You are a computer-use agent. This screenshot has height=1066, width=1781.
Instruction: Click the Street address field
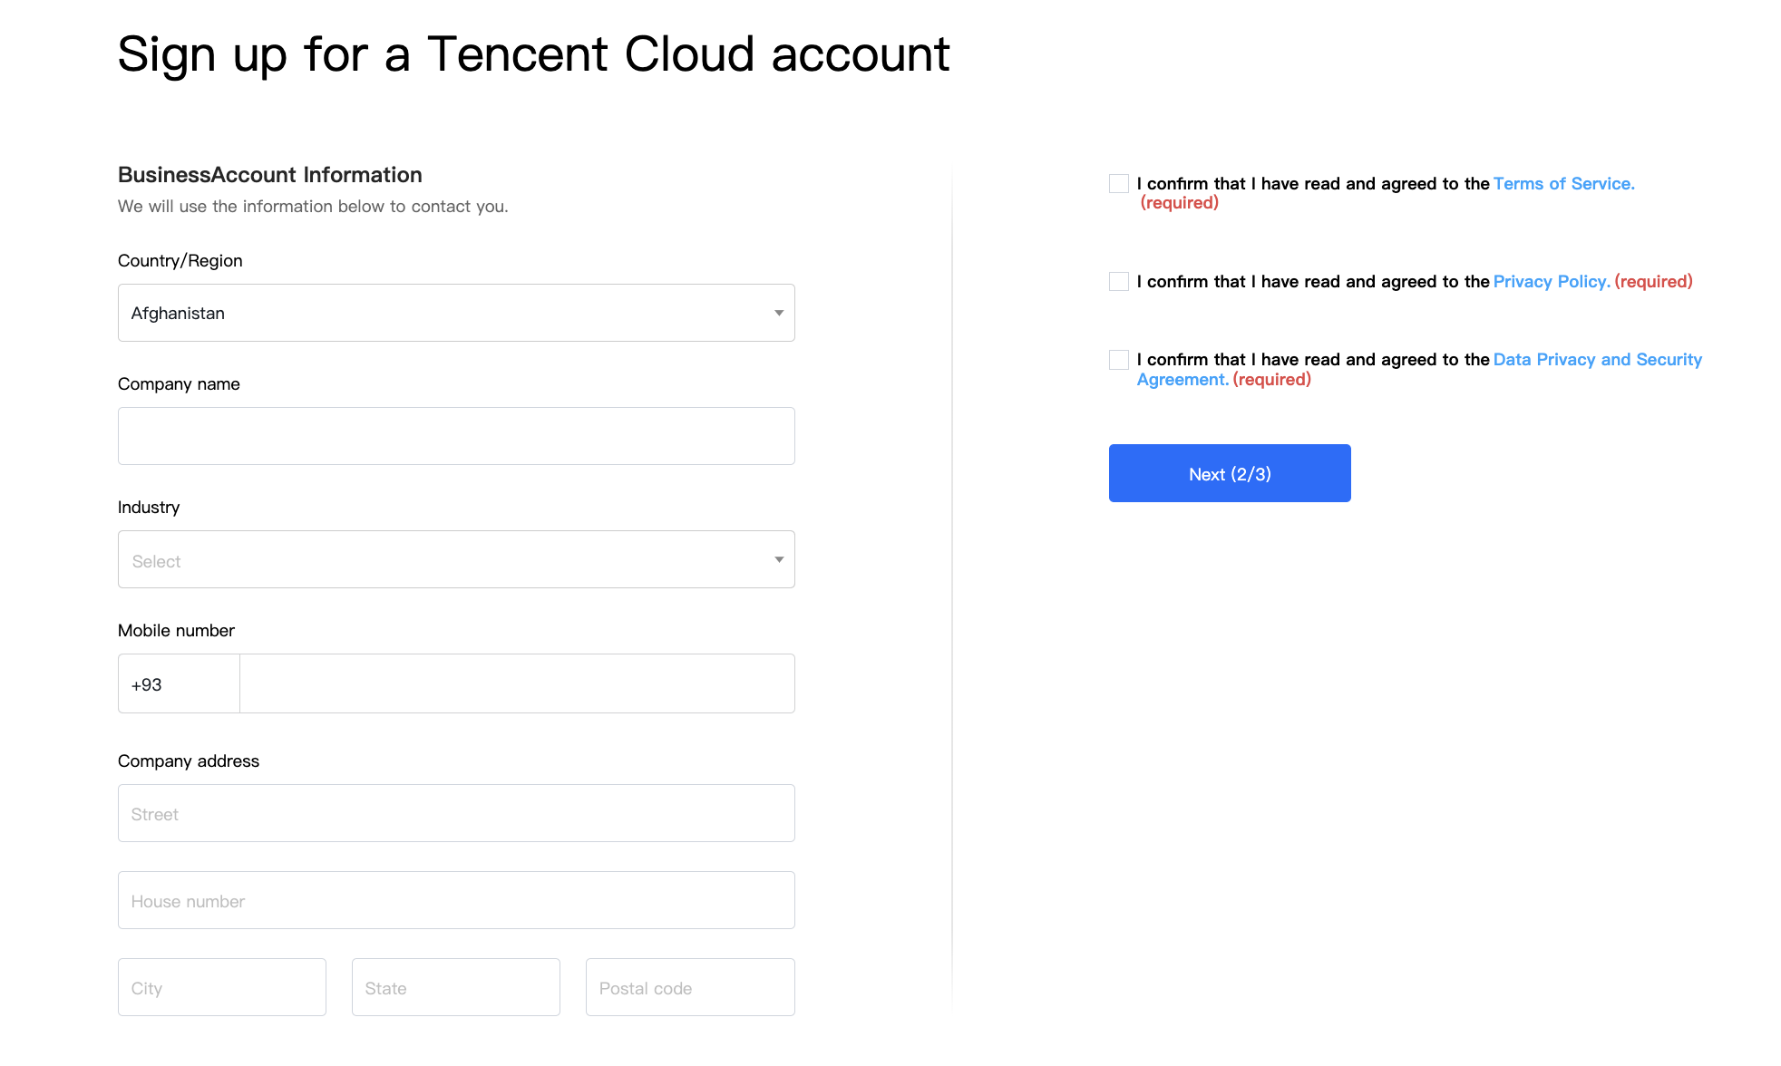tap(456, 813)
